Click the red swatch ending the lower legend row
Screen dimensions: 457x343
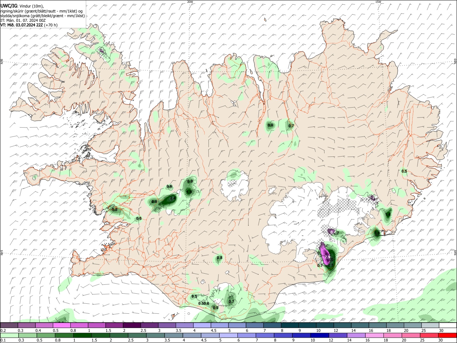point(447,335)
